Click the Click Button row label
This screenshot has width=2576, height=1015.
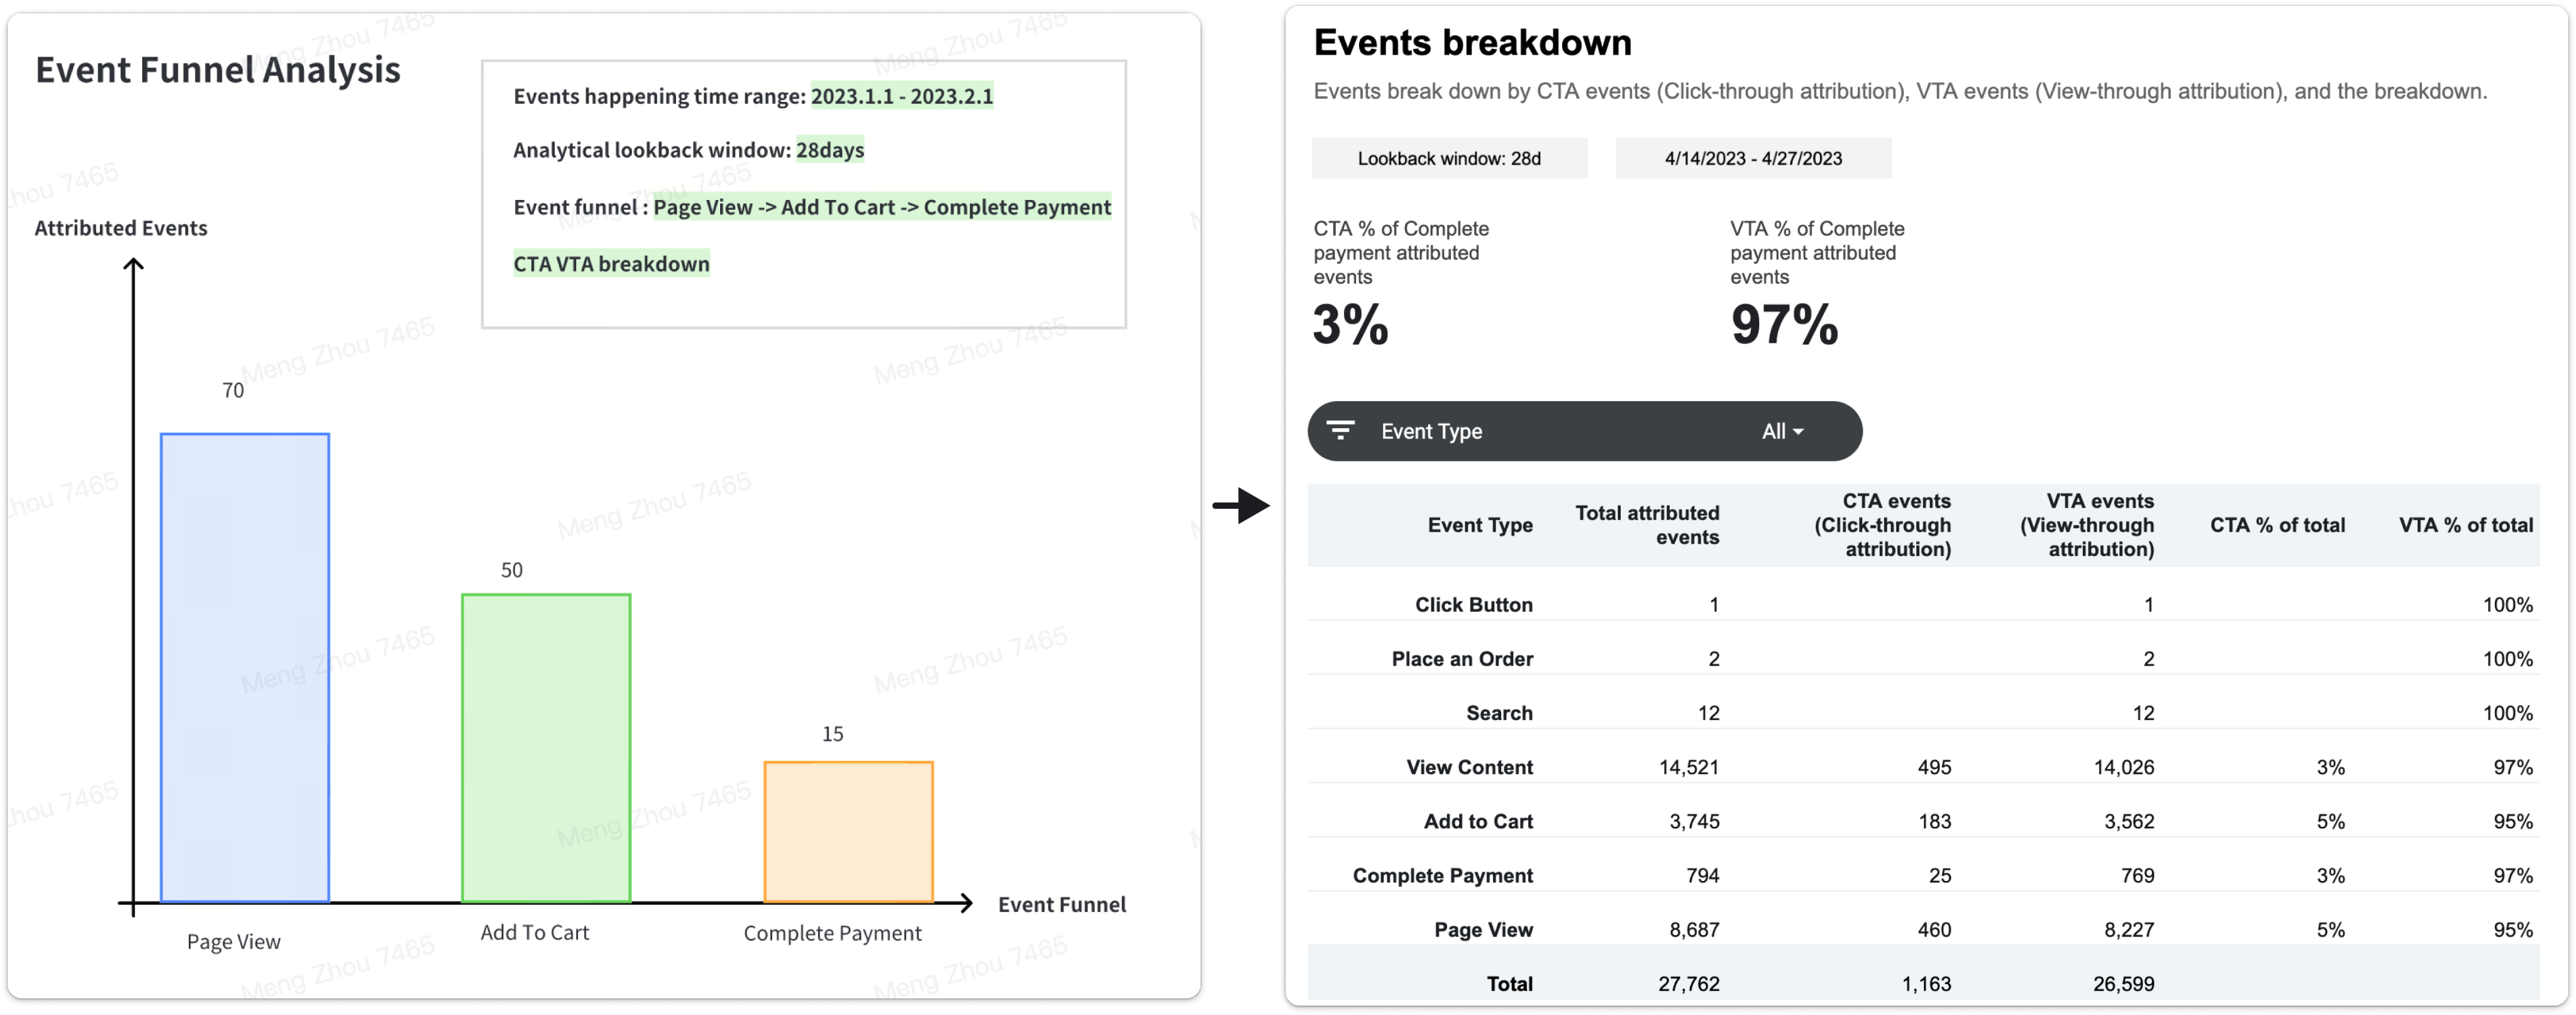(1473, 605)
